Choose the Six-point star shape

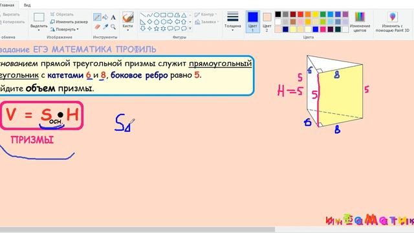pyautogui.click(x=164, y=28)
